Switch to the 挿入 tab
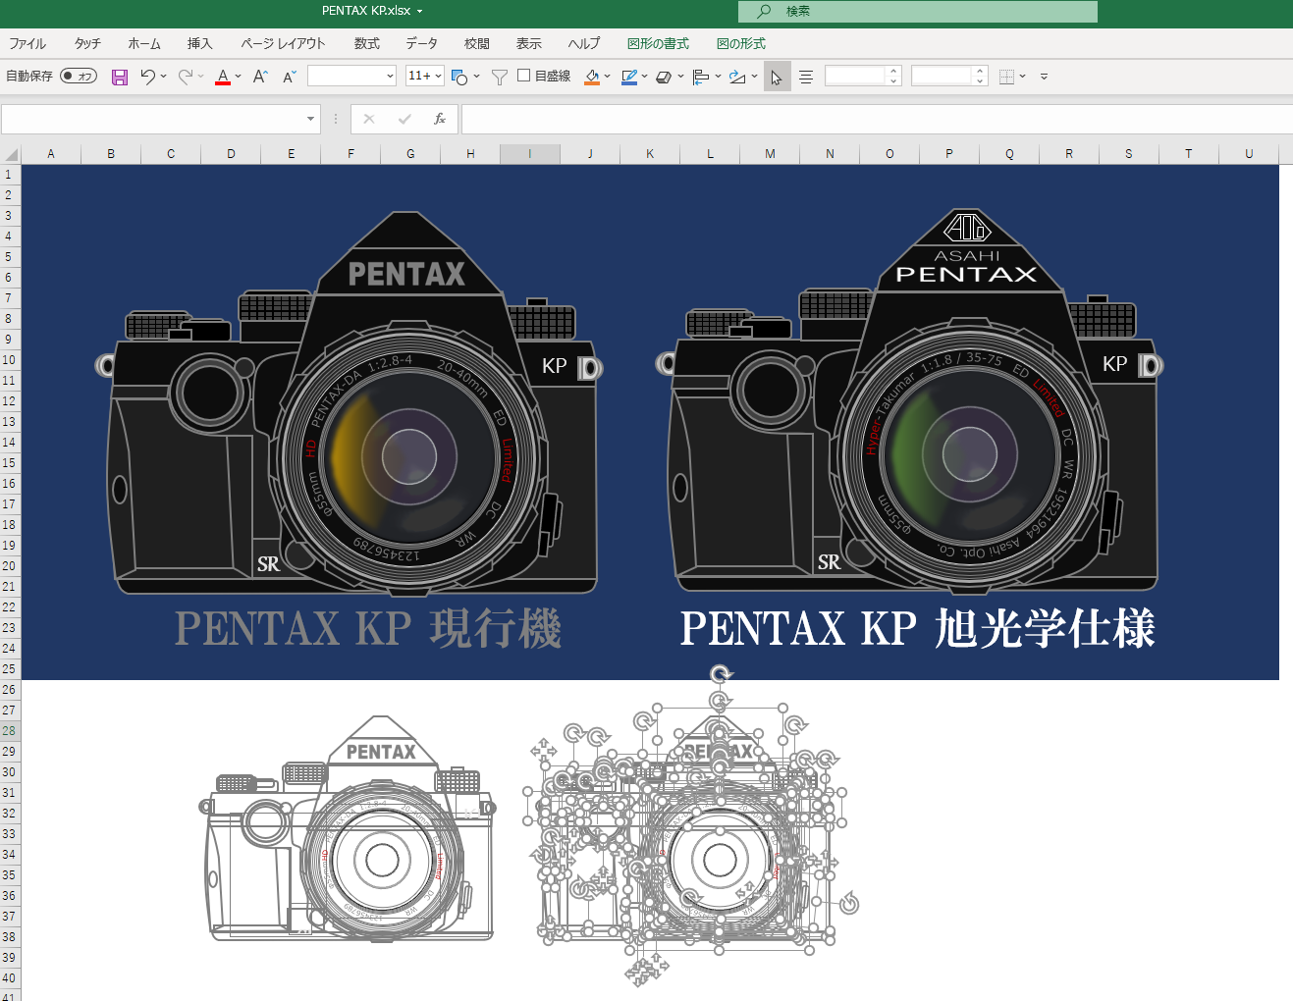Screen dimensions: 1293x1001 coord(200,44)
